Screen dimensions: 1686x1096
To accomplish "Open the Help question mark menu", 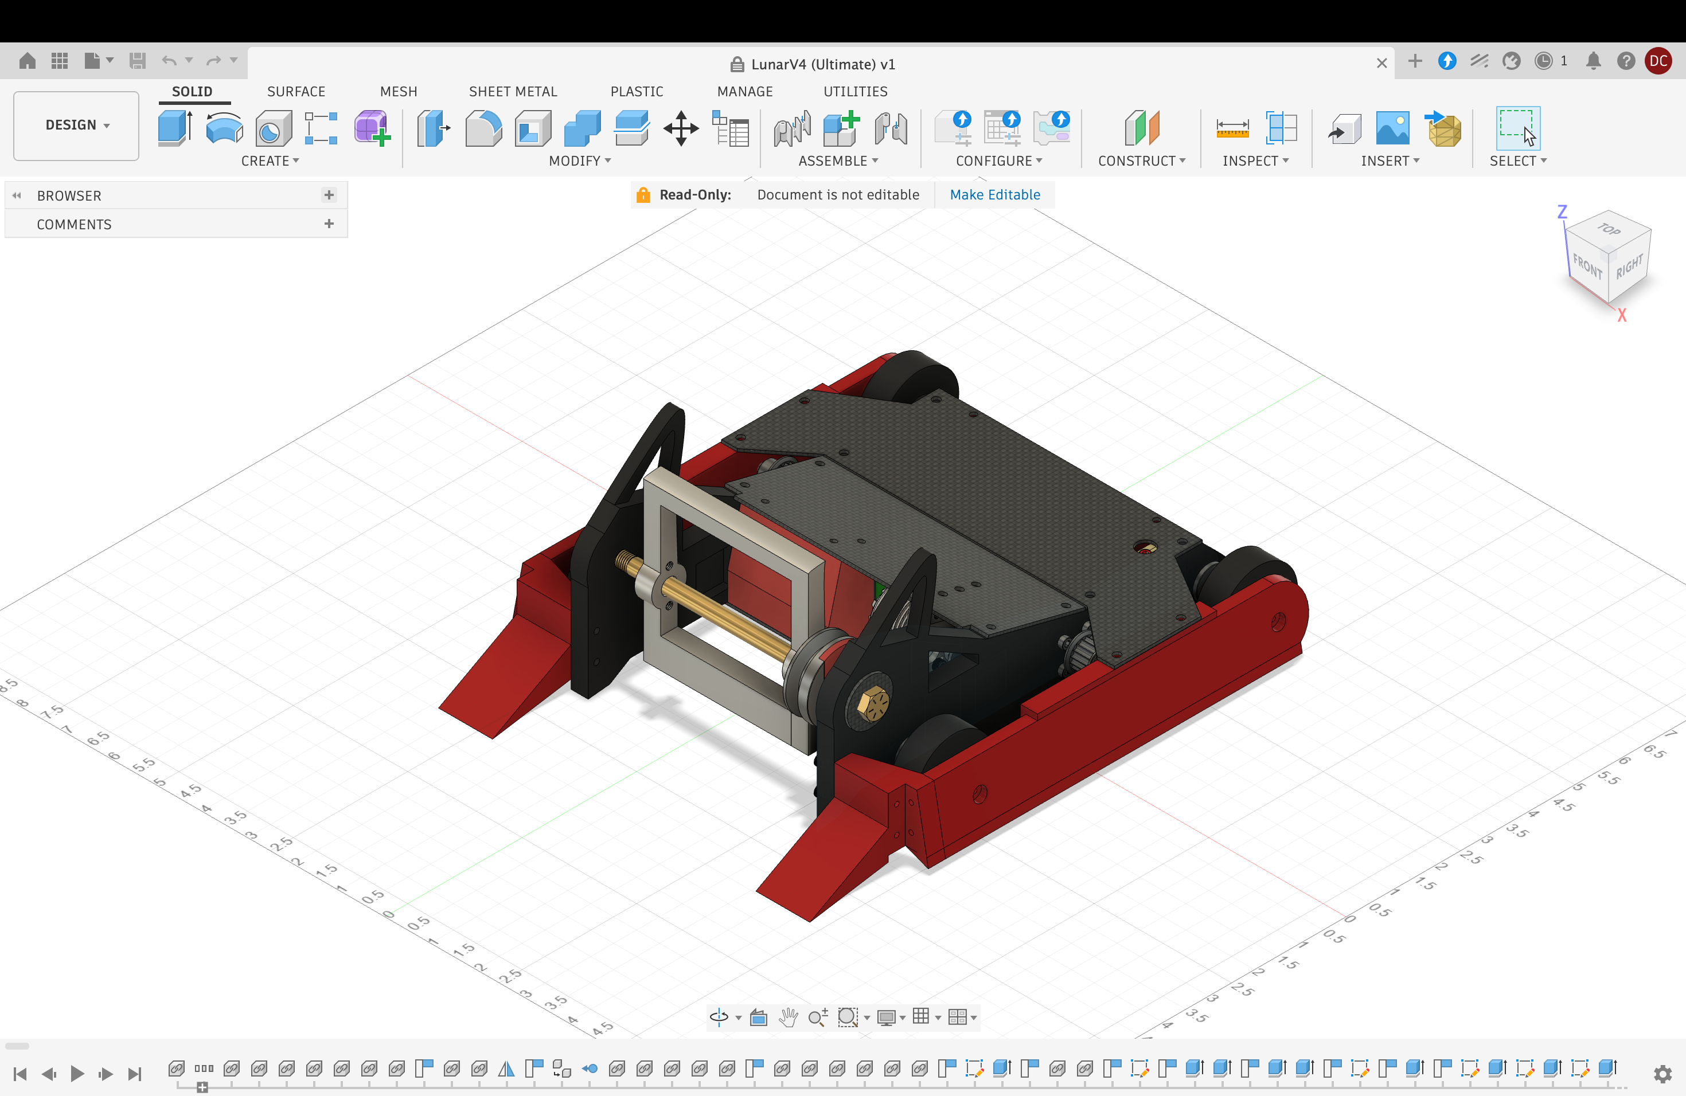I will point(1626,61).
